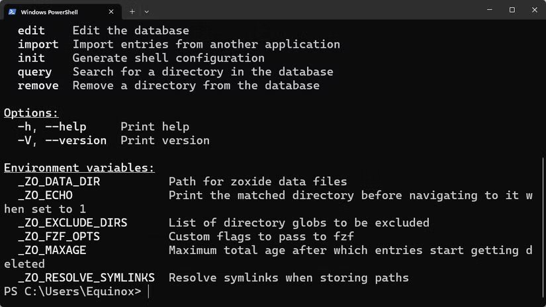Click the _ZO_DATA_DIR variable text
The height and width of the screenshot is (307, 546).
[59, 182]
